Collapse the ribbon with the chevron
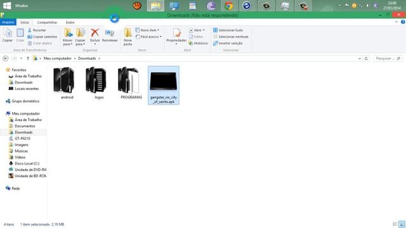The width and height of the screenshot is (406, 228). 396,22
